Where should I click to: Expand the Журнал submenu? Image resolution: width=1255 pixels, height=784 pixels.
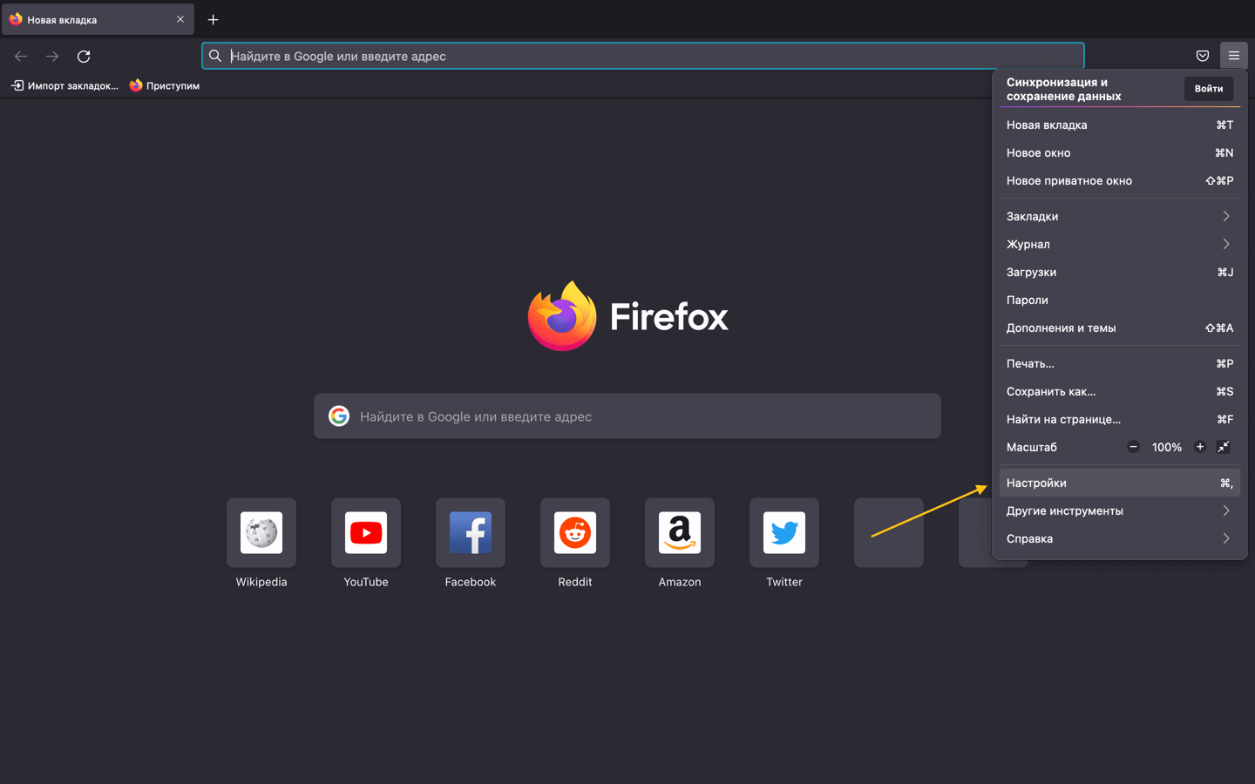[x=1119, y=244]
